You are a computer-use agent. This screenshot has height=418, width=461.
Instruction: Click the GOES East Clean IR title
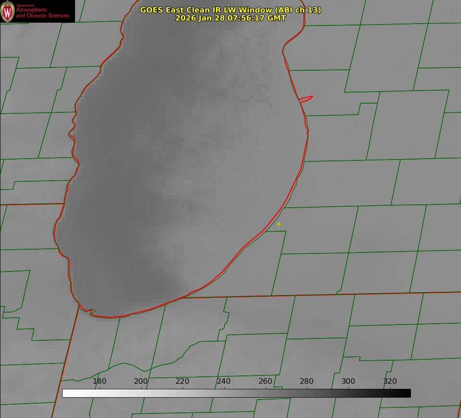click(231, 10)
